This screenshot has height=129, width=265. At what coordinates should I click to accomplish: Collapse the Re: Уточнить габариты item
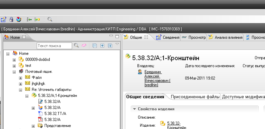pyautogui.click(x=20, y=90)
